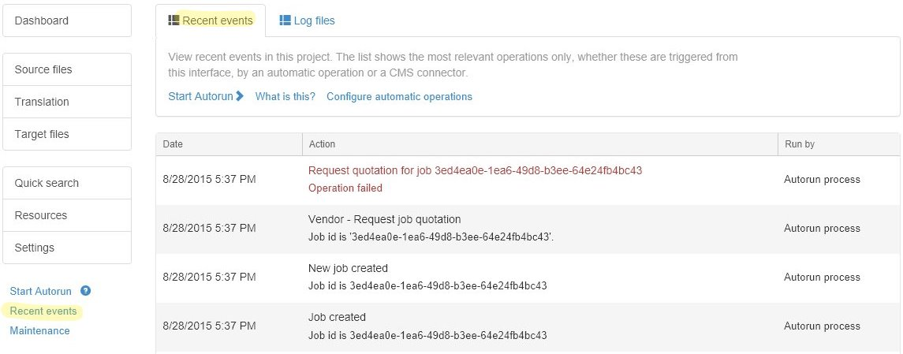Switch to the Log files tab
Viewport: 903px width, 354px height.
[x=307, y=20]
